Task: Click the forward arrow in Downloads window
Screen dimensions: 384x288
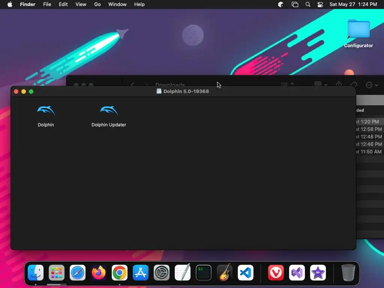Action: [x=146, y=84]
